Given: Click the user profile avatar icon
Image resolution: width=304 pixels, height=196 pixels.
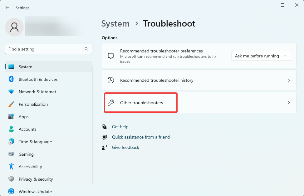Looking at the screenshot, I should 14,27.
